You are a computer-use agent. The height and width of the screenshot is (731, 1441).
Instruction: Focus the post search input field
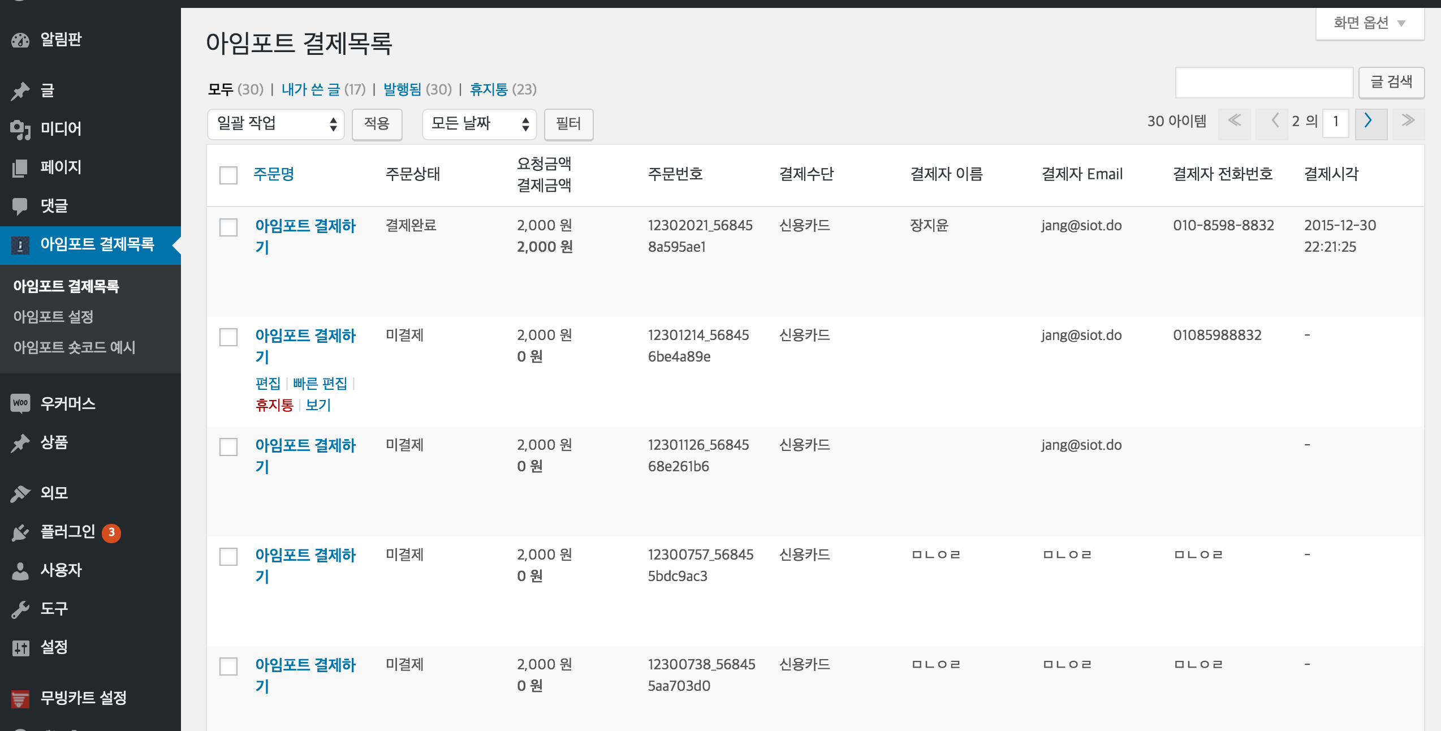click(1265, 83)
